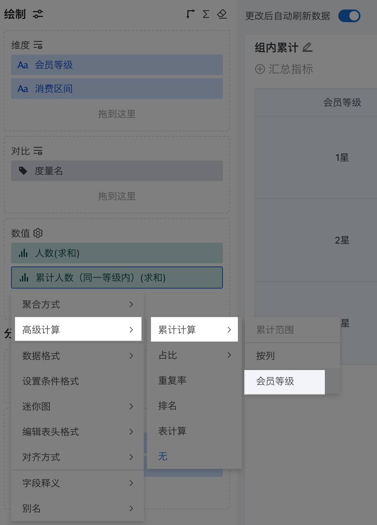Expand the 聚合方式 submenu

(77, 304)
